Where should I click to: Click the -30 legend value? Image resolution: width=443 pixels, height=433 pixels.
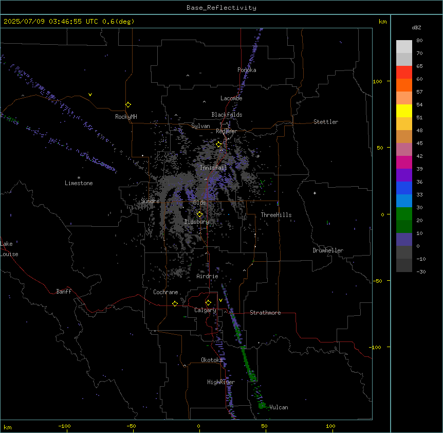tap(421, 272)
